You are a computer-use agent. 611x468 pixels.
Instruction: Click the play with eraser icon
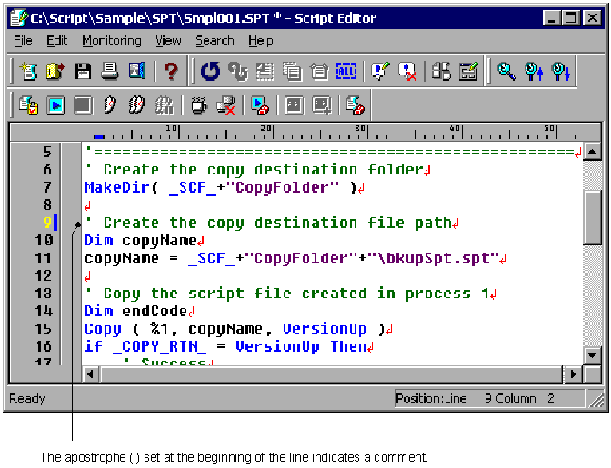pyautogui.click(x=260, y=105)
